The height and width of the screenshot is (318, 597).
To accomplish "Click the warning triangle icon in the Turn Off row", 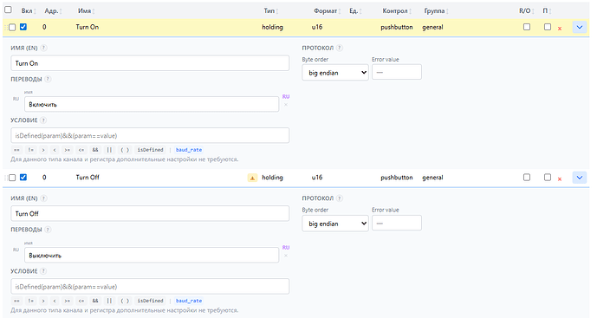I will click(x=252, y=178).
